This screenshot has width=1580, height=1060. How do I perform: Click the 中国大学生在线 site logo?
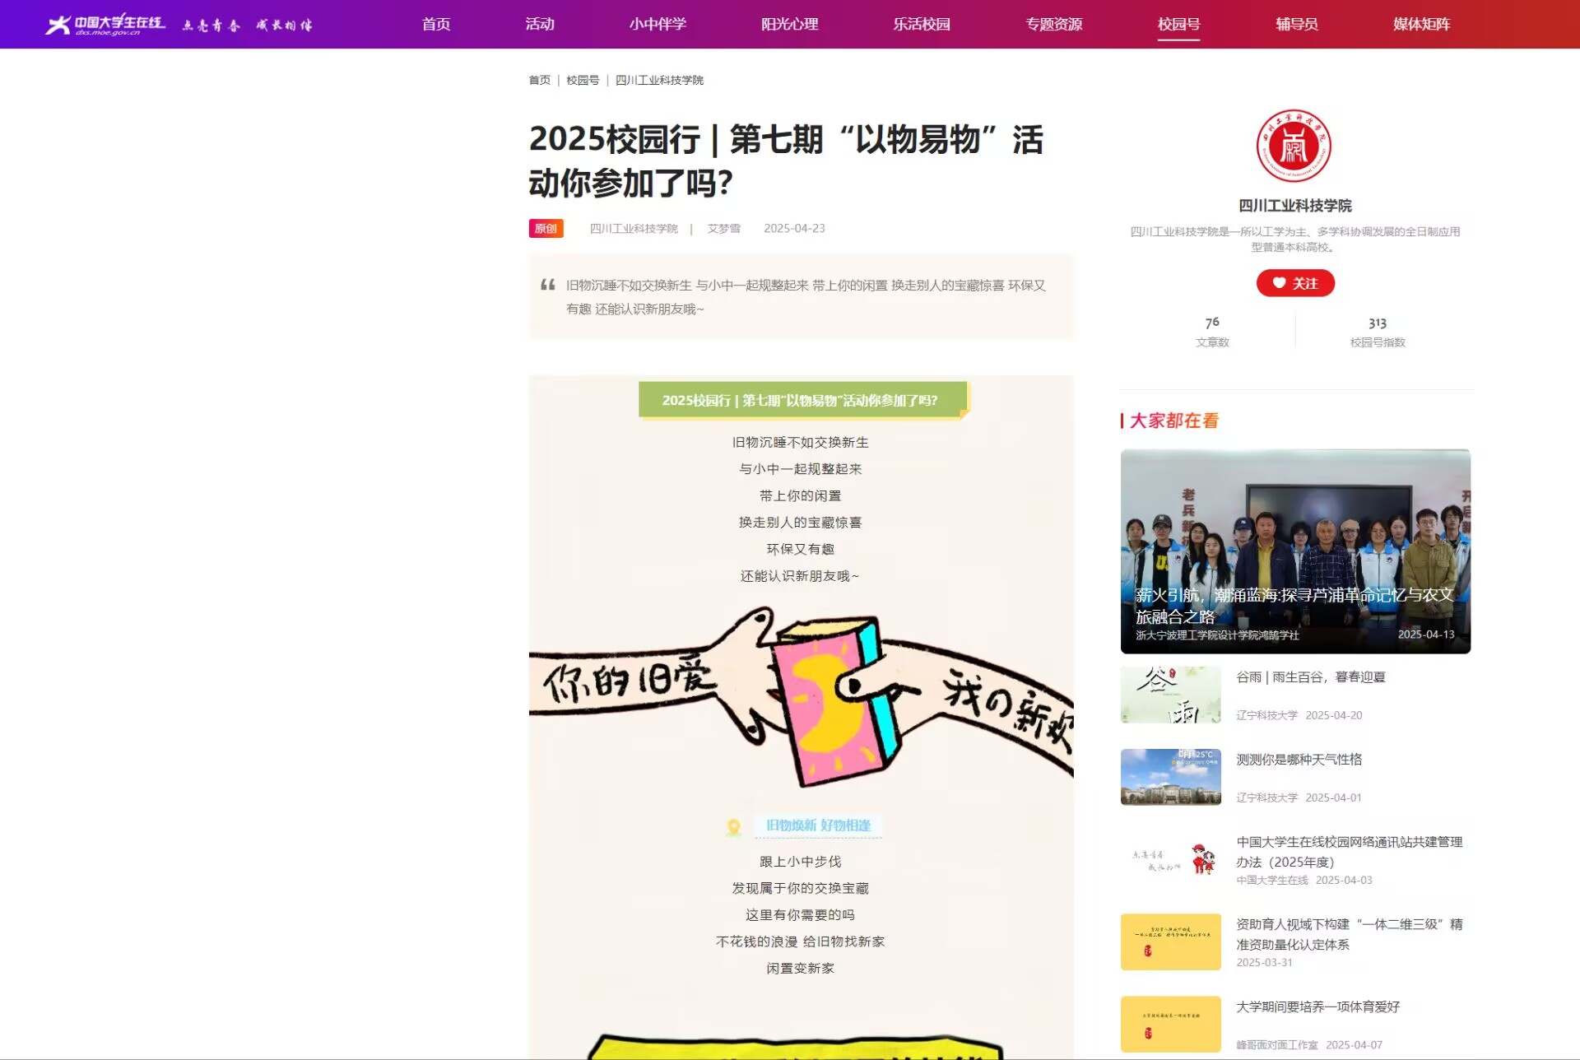click(x=105, y=25)
